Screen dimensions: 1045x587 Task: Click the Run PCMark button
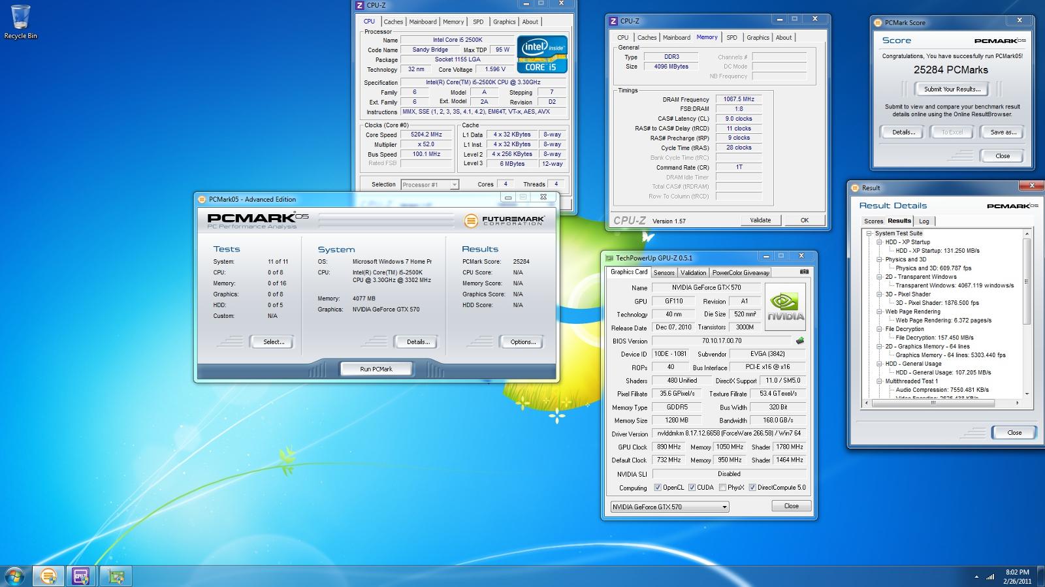(x=376, y=369)
